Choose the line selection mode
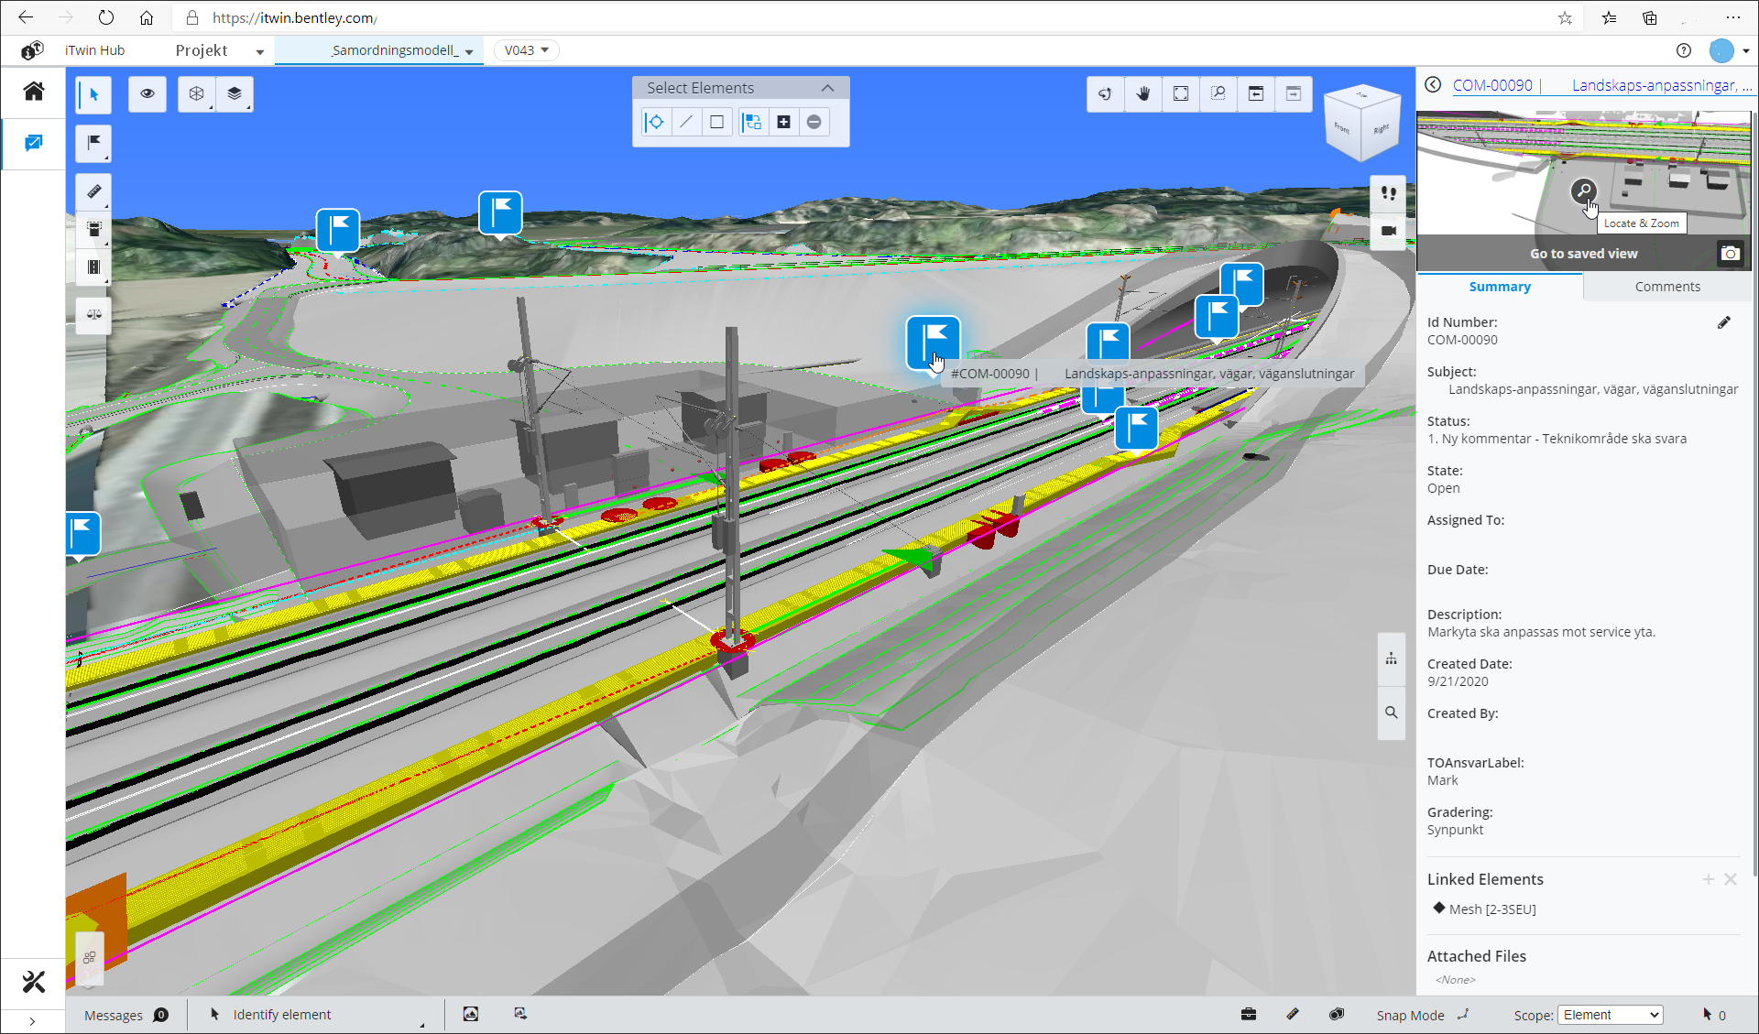Viewport: 1759px width, 1034px height. click(x=686, y=122)
